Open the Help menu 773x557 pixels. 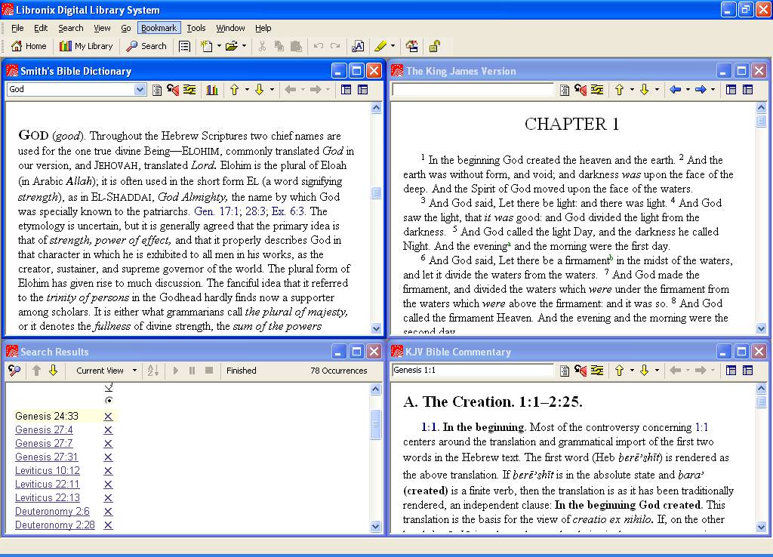pyautogui.click(x=263, y=28)
